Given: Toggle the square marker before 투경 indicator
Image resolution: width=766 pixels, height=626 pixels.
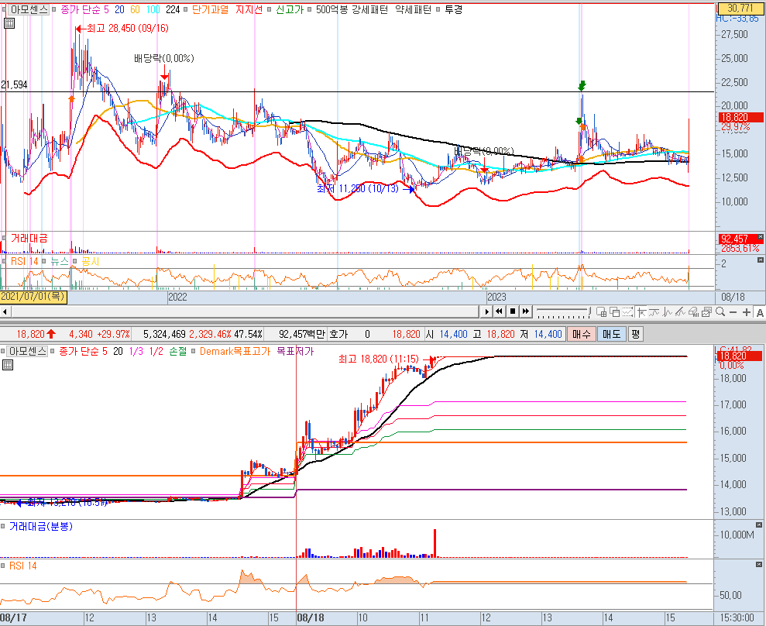Looking at the screenshot, I should pos(438,9).
